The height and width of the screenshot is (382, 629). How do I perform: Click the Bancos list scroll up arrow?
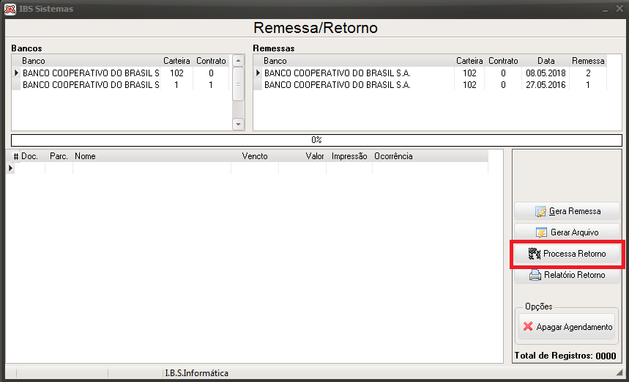tap(238, 61)
